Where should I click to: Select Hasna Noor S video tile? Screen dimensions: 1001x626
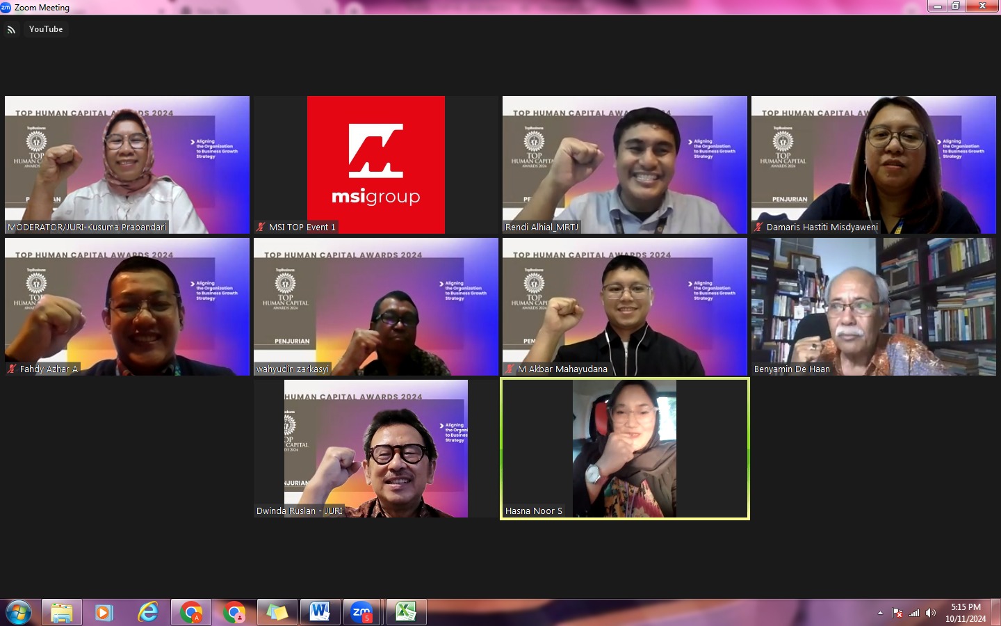(x=625, y=449)
